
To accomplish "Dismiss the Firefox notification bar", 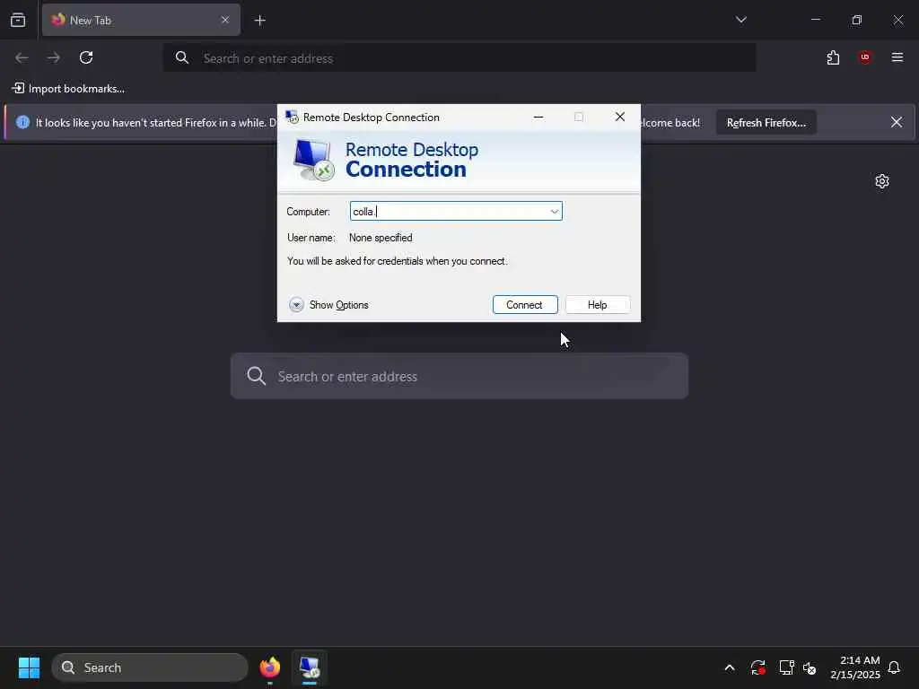I will [897, 122].
